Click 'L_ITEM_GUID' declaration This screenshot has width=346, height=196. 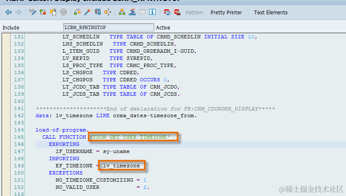point(81,51)
